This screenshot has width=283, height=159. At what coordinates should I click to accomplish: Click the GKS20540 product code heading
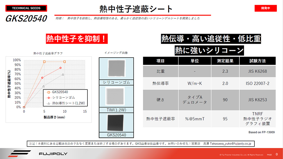[x=26, y=19]
